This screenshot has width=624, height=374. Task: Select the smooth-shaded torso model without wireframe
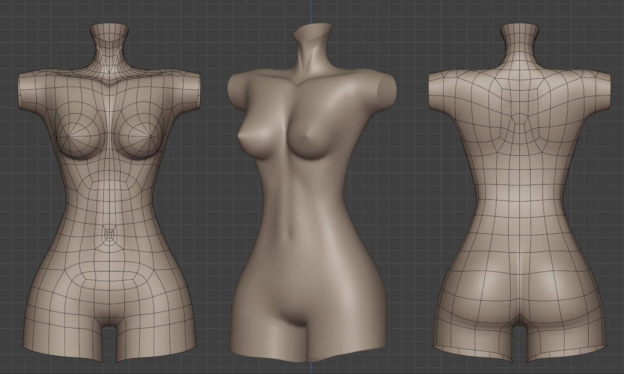[x=311, y=194]
